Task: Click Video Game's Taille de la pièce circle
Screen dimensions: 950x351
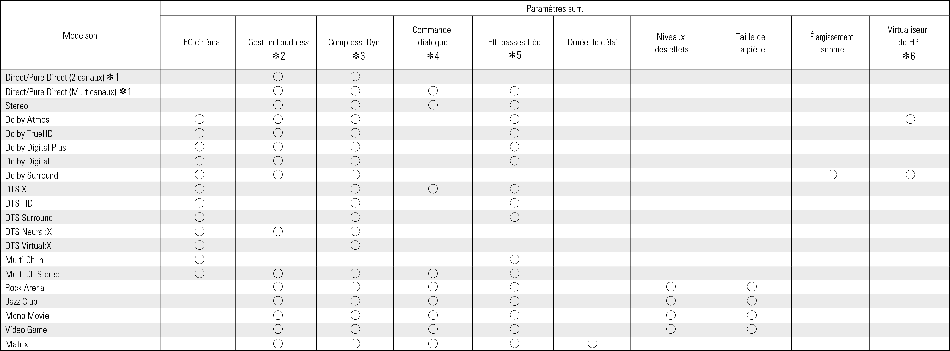Action: (x=752, y=329)
